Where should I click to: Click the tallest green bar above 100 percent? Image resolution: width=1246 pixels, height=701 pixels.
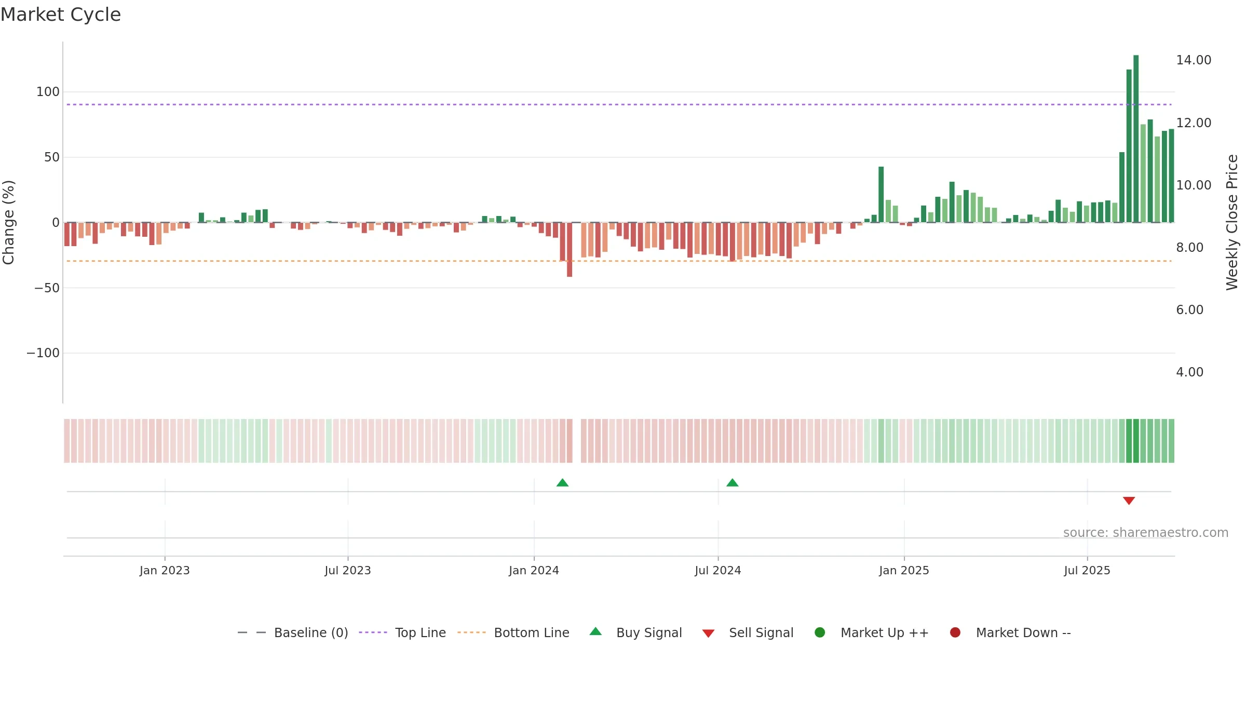tap(1136, 139)
